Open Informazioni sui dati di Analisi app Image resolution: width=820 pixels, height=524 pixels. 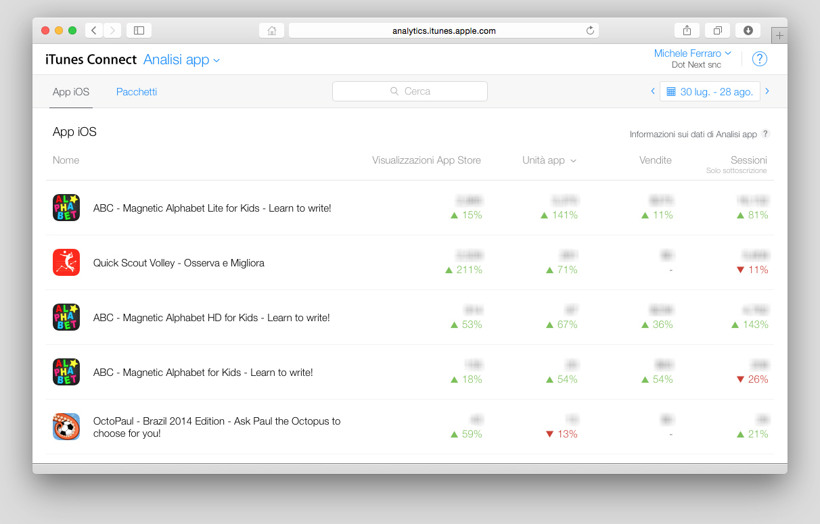point(693,134)
